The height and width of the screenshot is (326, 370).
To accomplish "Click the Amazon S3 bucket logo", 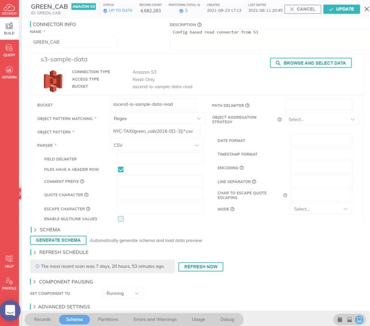I will point(53,81).
